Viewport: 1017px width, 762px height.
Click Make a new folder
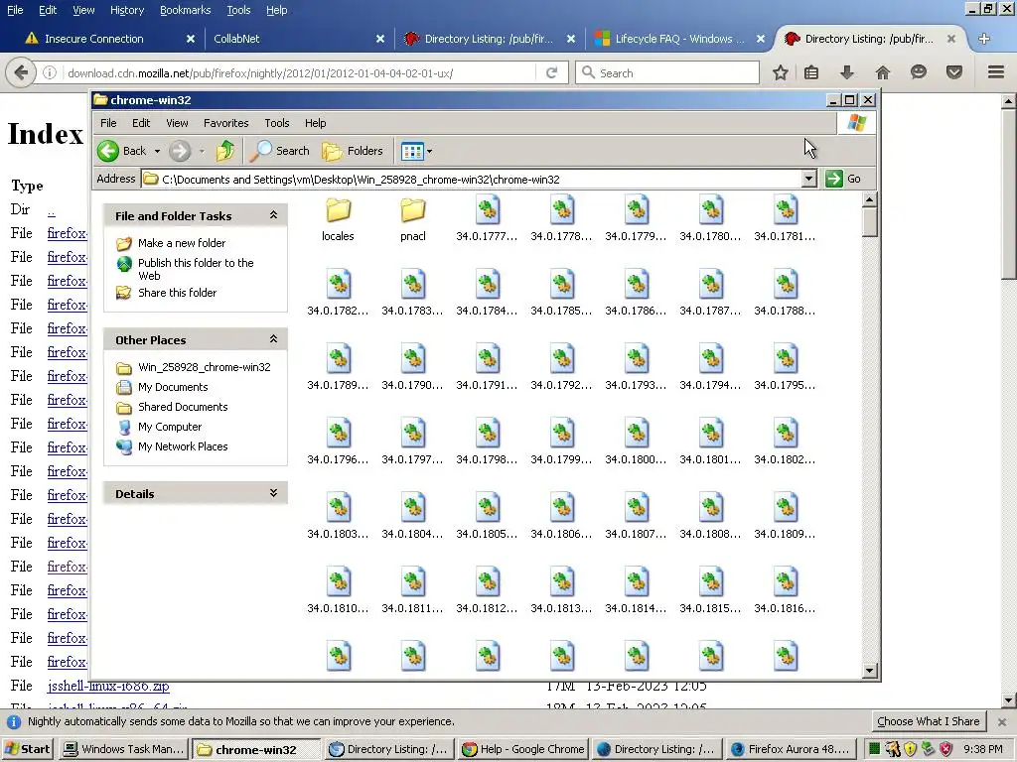(182, 243)
